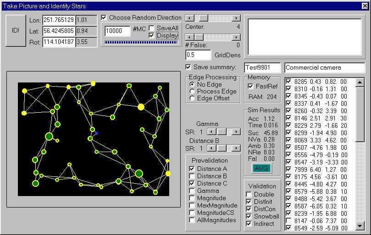Select the Edge Offset radio button
The width and height of the screenshot is (371, 235).
click(x=192, y=98)
